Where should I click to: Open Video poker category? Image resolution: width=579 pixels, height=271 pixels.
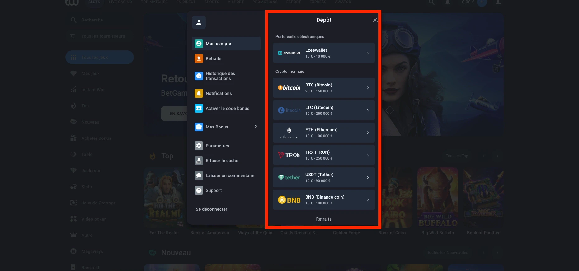click(x=100, y=219)
